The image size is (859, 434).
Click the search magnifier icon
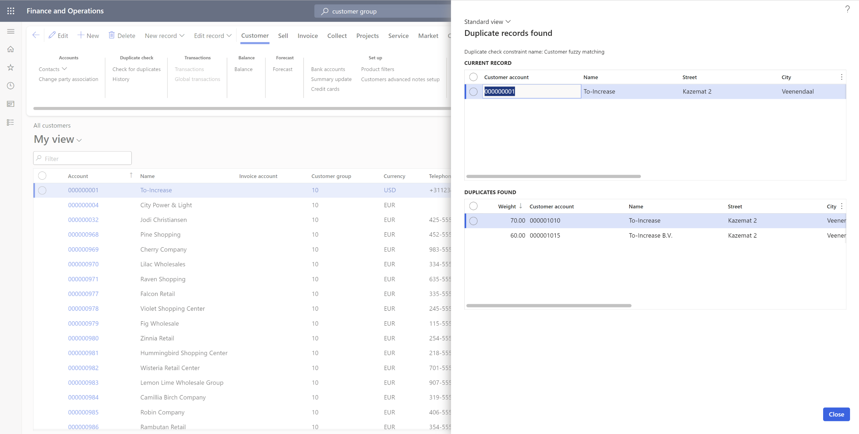click(324, 11)
